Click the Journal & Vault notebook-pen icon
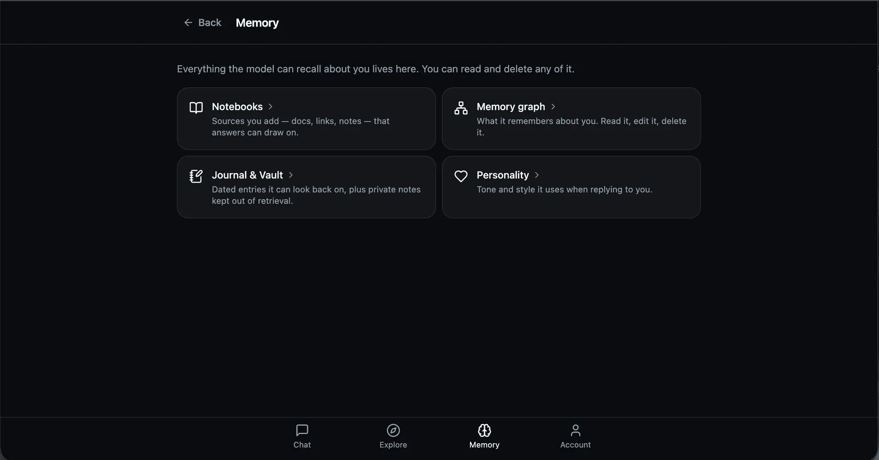 (x=196, y=176)
